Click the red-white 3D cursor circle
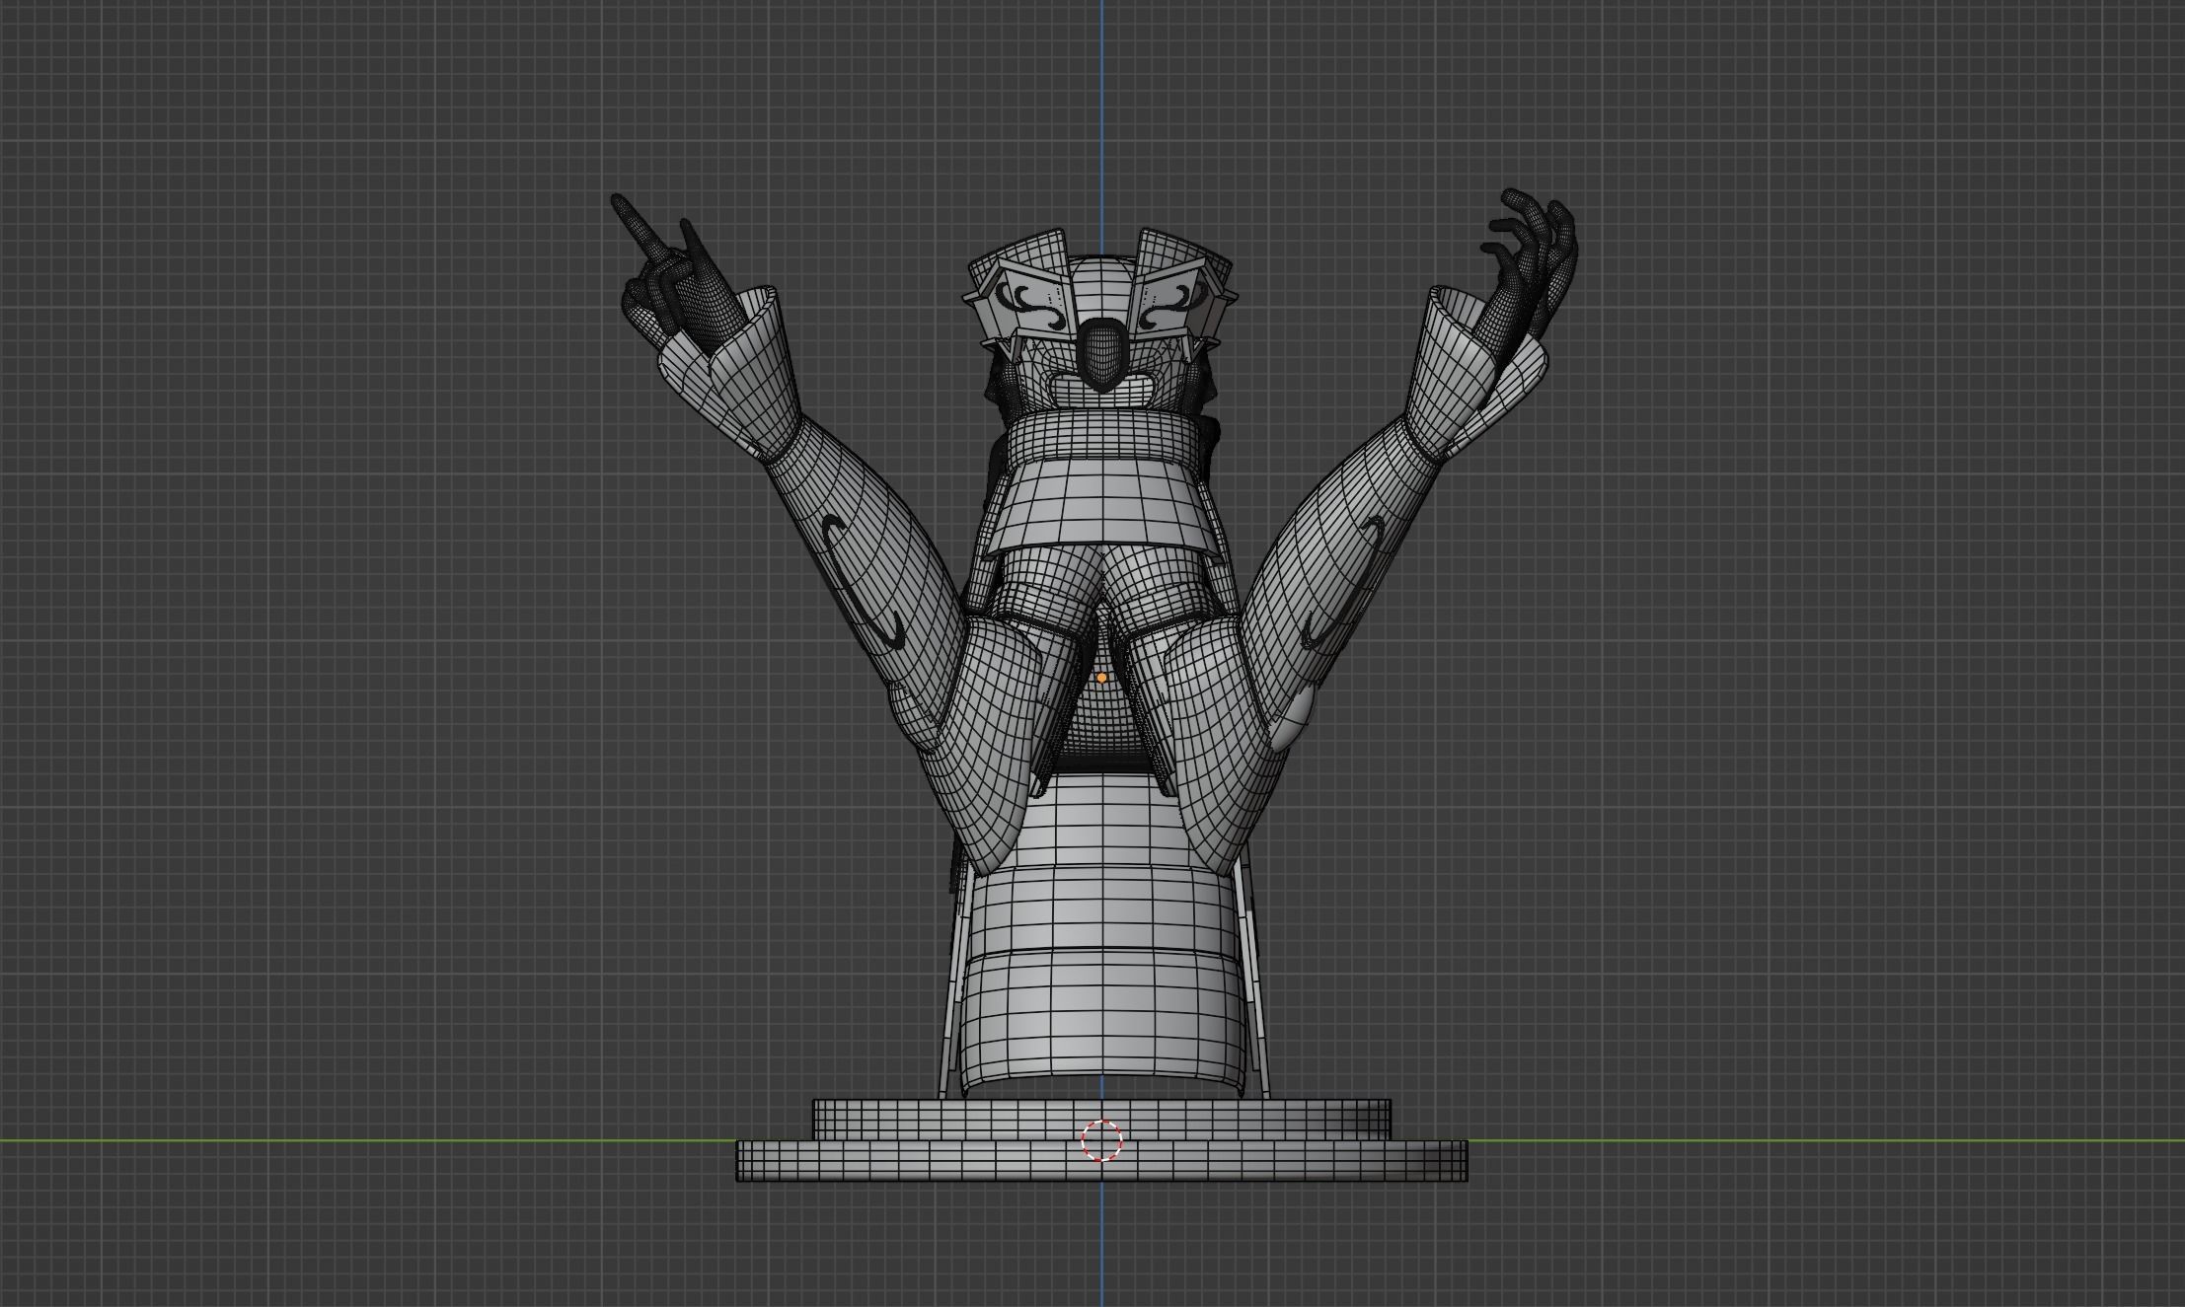Viewport: 2185px width, 1307px height. coord(1101,1140)
